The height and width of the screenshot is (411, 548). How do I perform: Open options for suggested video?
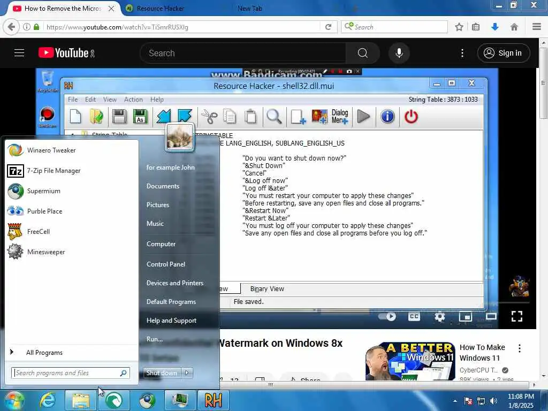tap(519, 348)
